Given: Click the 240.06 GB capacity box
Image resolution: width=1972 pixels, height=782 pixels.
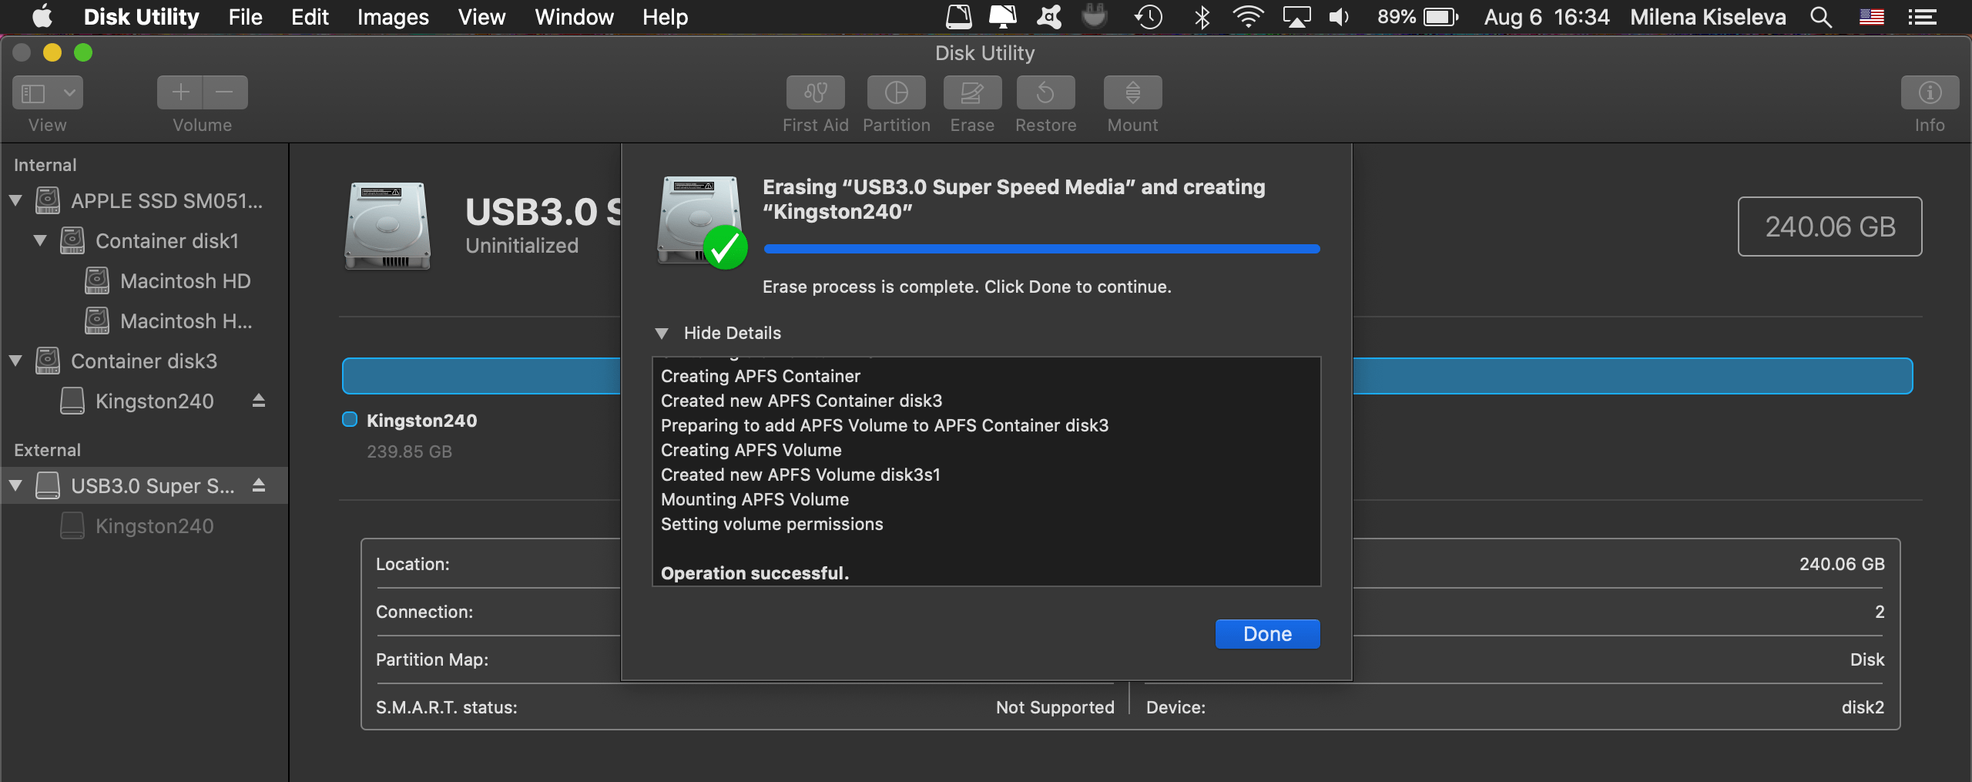Looking at the screenshot, I should (1830, 227).
